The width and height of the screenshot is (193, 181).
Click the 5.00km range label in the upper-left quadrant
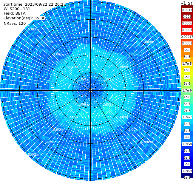(34, 29)
